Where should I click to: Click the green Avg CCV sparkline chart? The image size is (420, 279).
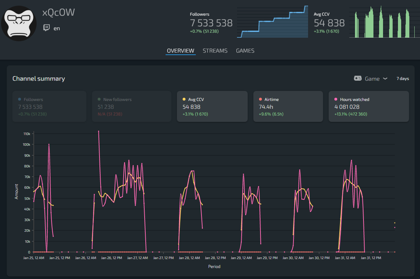(x=384, y=22)
